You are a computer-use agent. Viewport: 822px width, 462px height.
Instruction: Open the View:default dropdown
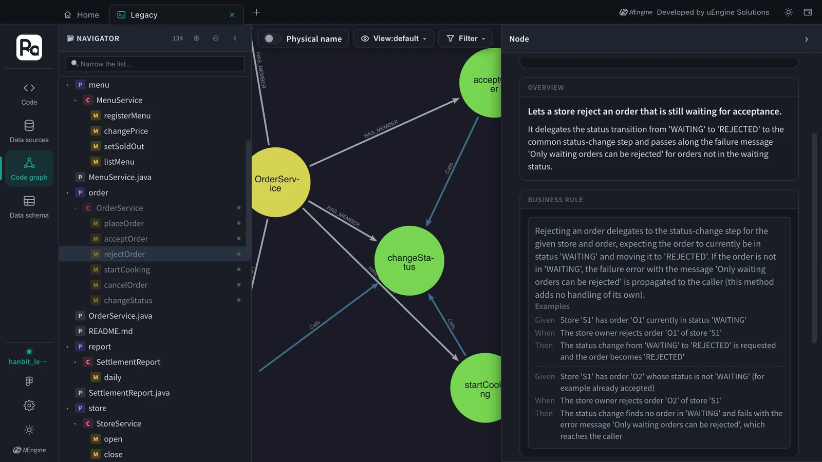(394, 38)
